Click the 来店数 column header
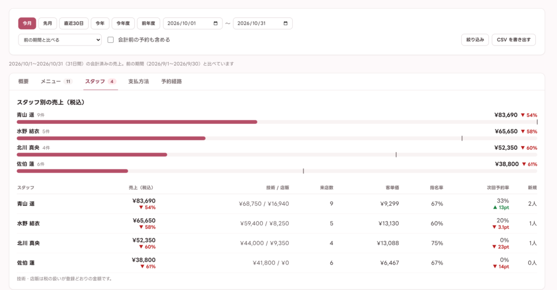557x290 pixels. click(x=326, y=187)
